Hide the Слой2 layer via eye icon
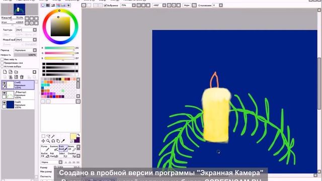This screenshot has width=322, height=181. 4,82
